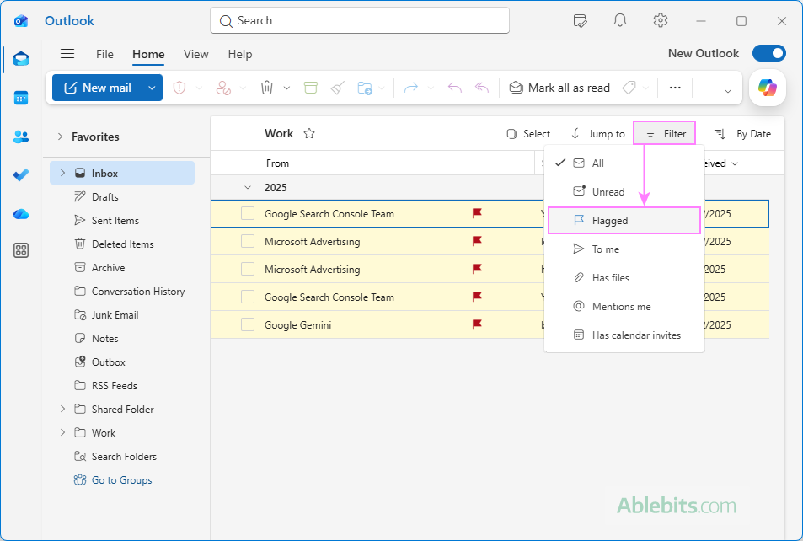Click the red flag on first Google Search Console Team row
This screenshot has height=541, width=803.
click(x=477, y=213)
